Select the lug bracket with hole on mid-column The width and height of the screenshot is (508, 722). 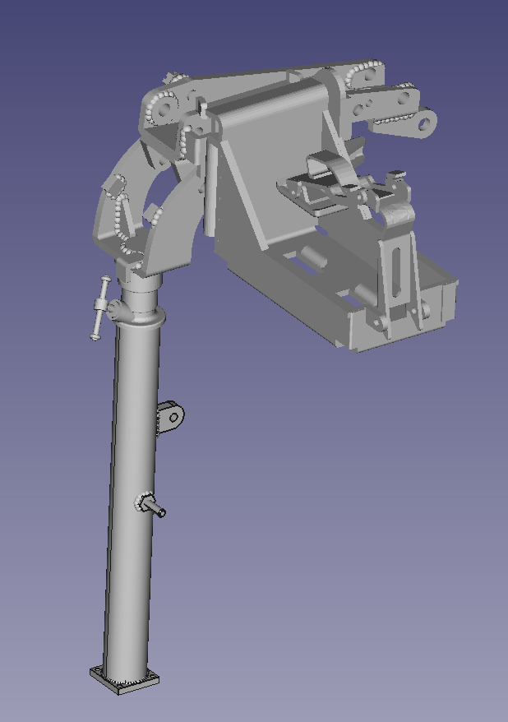[171, 417]
